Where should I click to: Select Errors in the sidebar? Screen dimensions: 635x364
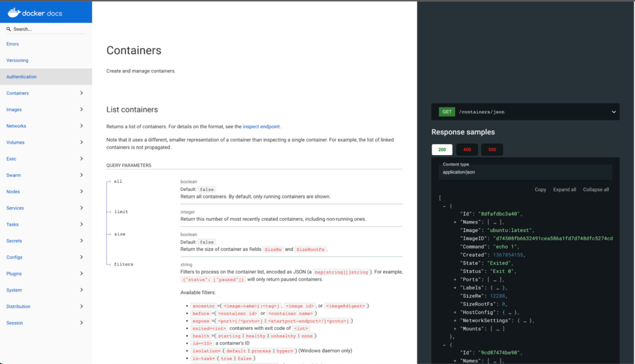coord(12,44)
